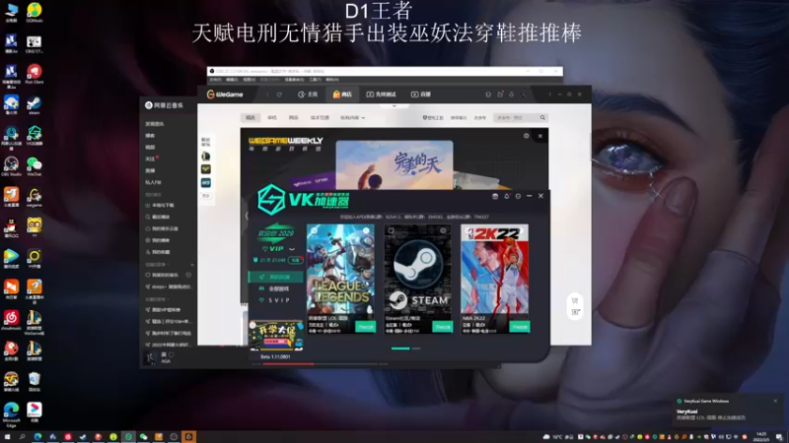Open 私人FM in the Cloud Music sidebar
Screen dimensions: 789x443
[153, 182]
